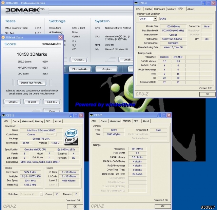Open Cache tab in CPU-Z CPU window
This screenshot has width=217, height=210.
[16, 121]
